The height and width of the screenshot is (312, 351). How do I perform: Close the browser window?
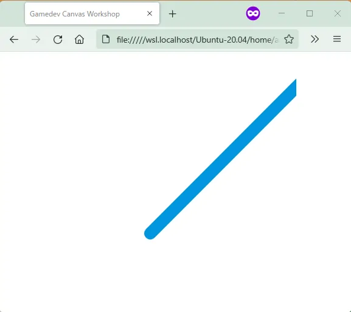(x=338, y=13)
